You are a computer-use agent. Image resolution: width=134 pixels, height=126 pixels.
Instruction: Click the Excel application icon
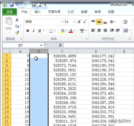coord(5,5)
